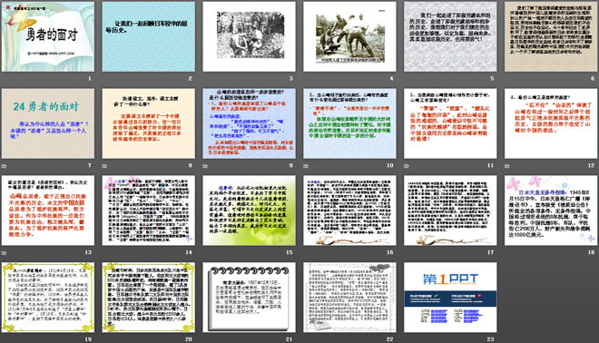
Task: Select slide 6 with tan background text
Action: click(551, 36)
